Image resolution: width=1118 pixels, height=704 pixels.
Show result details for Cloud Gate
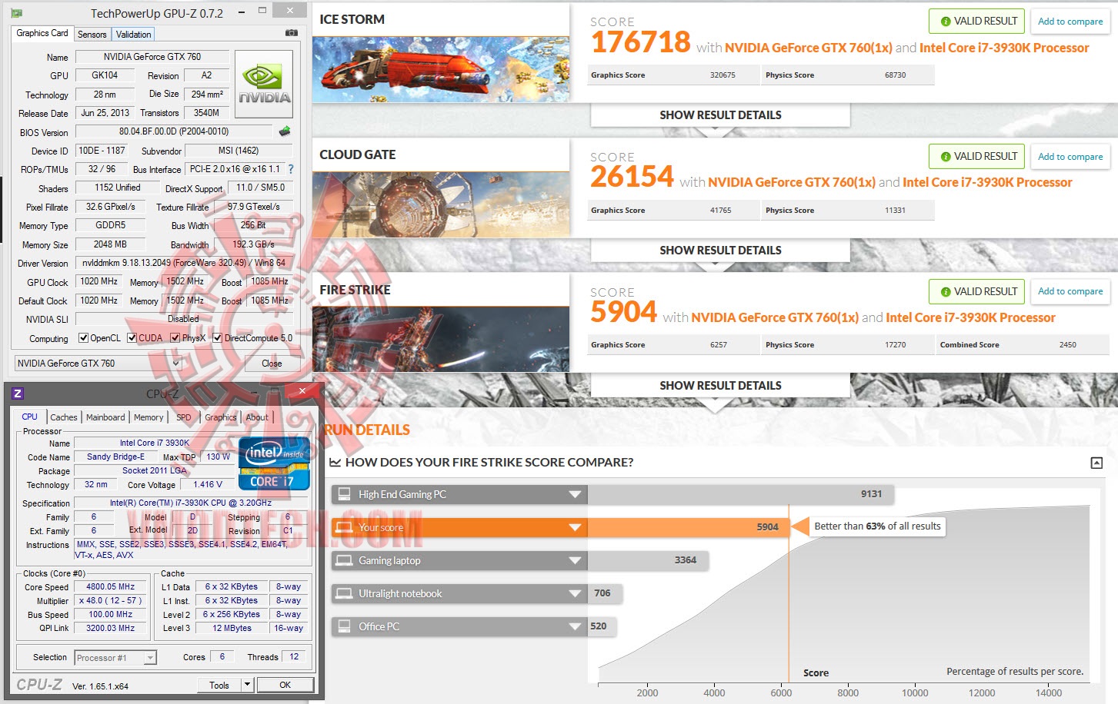tap(720, 251)
